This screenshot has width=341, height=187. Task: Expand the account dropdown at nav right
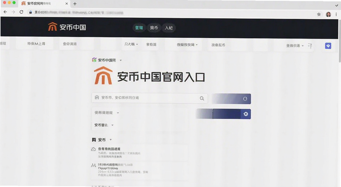[295, 46]
